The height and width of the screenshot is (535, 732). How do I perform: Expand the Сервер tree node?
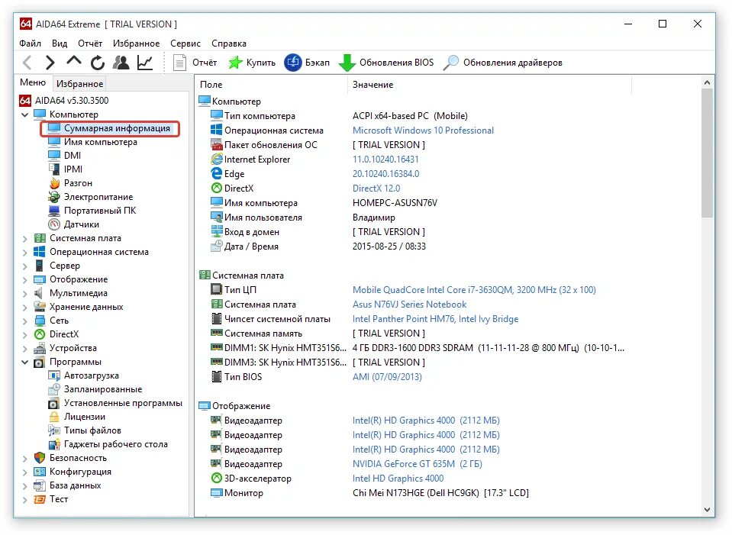24,266
